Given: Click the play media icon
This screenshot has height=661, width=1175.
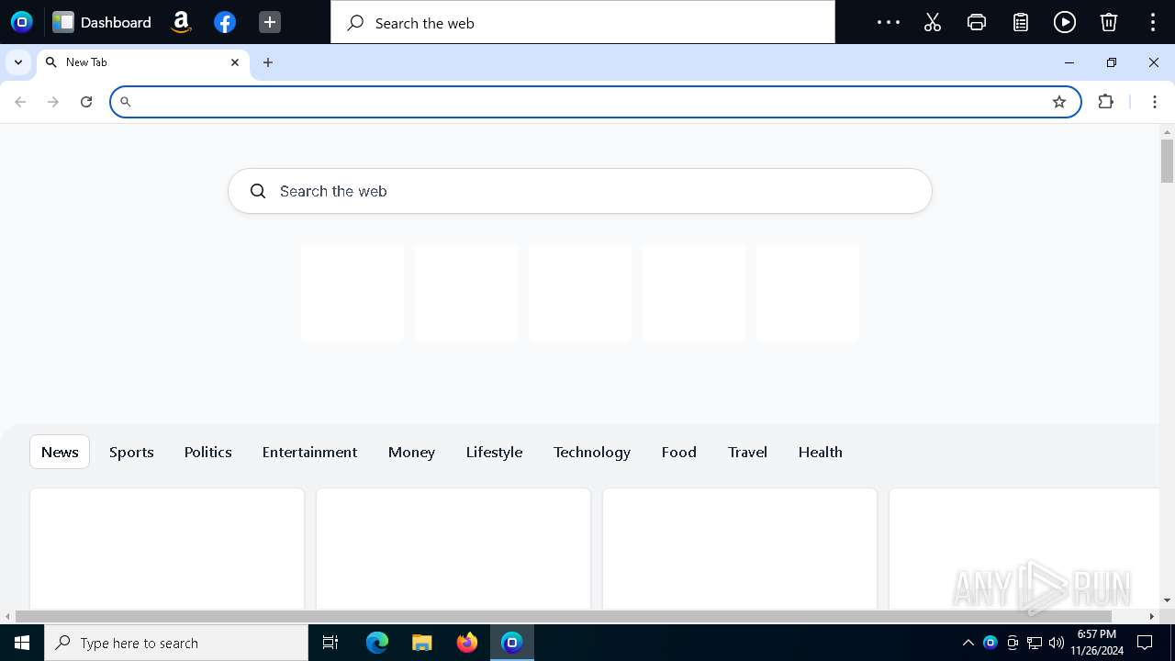Looking at the screenshot, I should (x=1065, y=22).
